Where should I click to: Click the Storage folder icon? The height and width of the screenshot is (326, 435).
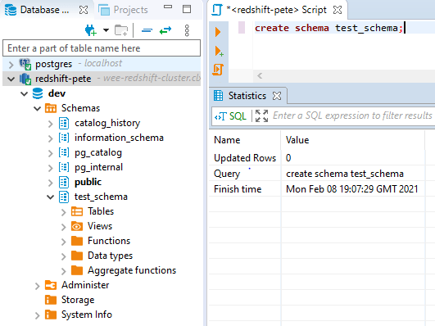(x=51, y=300)
